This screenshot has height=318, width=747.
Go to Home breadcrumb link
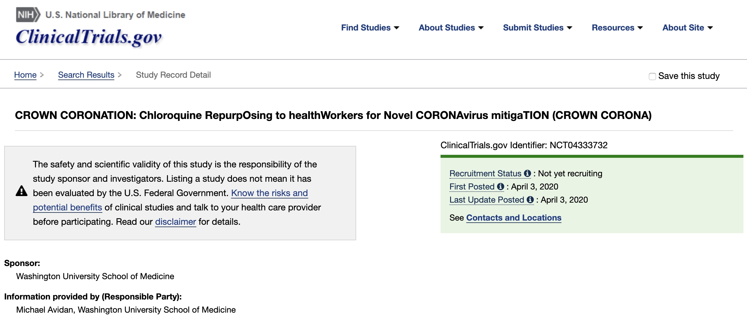coord(25,75)
